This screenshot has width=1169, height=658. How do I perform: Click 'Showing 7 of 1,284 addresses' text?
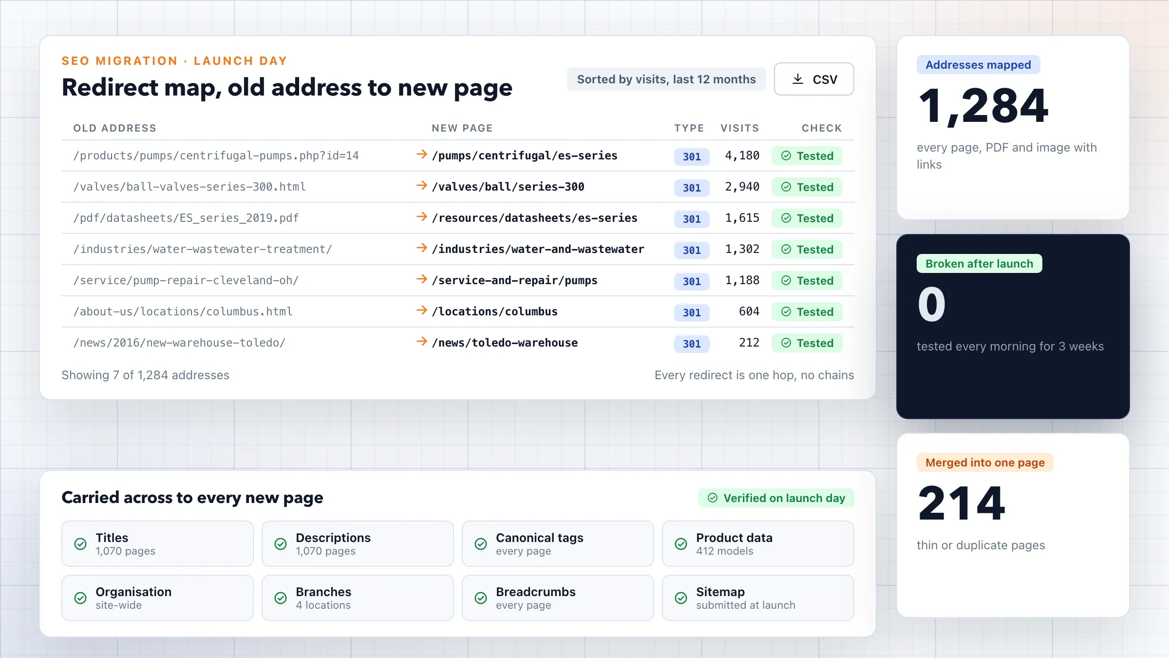145,375
